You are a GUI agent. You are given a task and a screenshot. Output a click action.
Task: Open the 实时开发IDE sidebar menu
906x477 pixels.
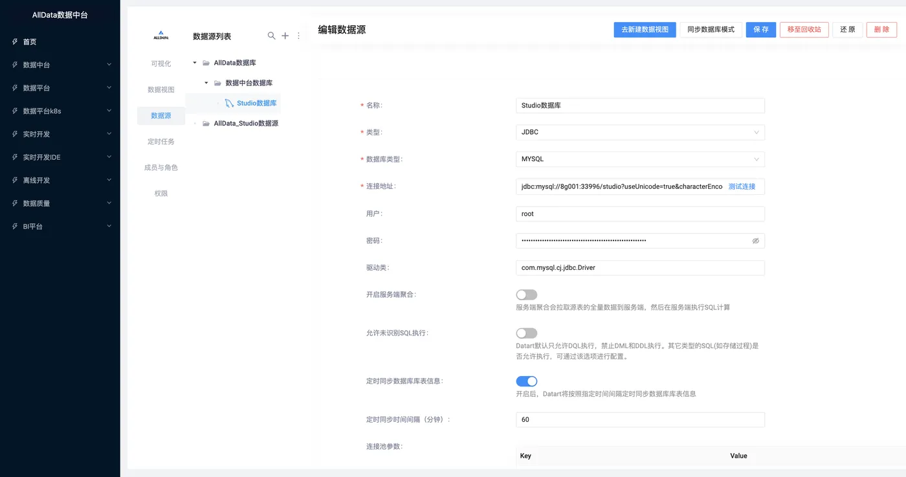pos(60,157)
